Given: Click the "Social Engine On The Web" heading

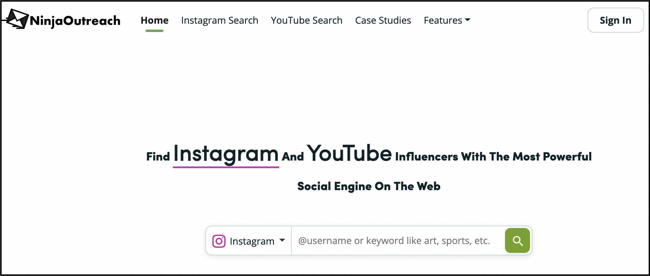Looking at the screenshot, I should (x=369, y=186).
